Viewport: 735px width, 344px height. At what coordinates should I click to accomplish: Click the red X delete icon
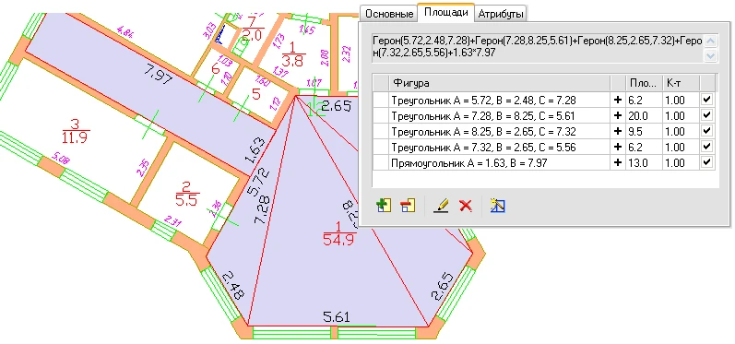point(466,206)
